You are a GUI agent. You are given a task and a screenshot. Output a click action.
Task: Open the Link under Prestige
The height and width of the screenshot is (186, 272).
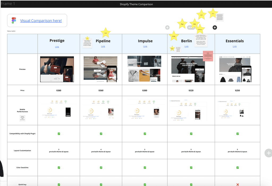(x=57, y=47)
